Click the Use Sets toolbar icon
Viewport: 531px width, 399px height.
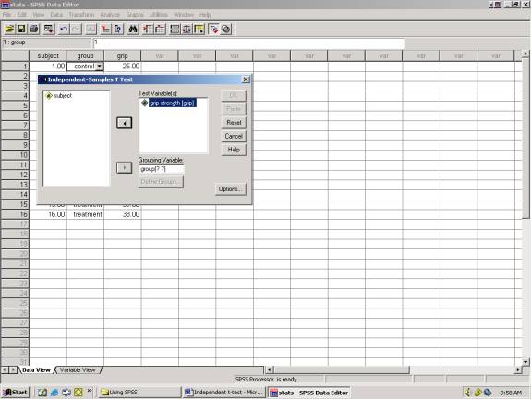[226, 30]
